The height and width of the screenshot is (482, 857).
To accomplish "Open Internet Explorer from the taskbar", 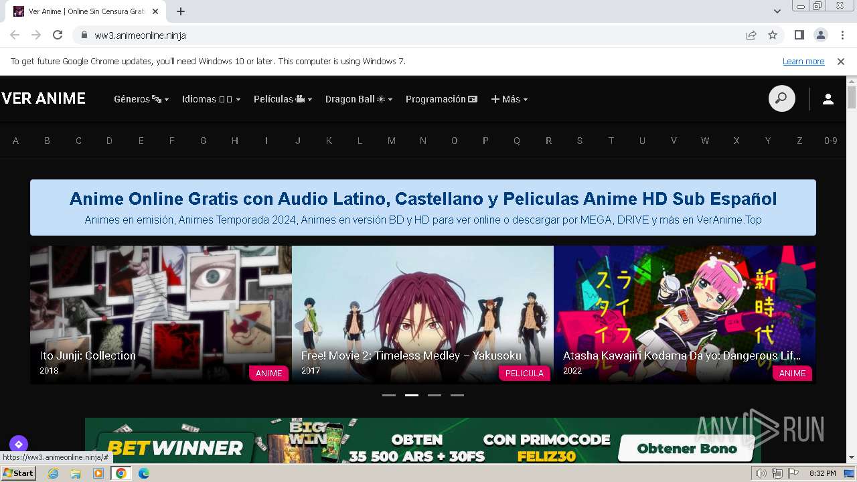I will pyautogui.click(x=53, y=473).
